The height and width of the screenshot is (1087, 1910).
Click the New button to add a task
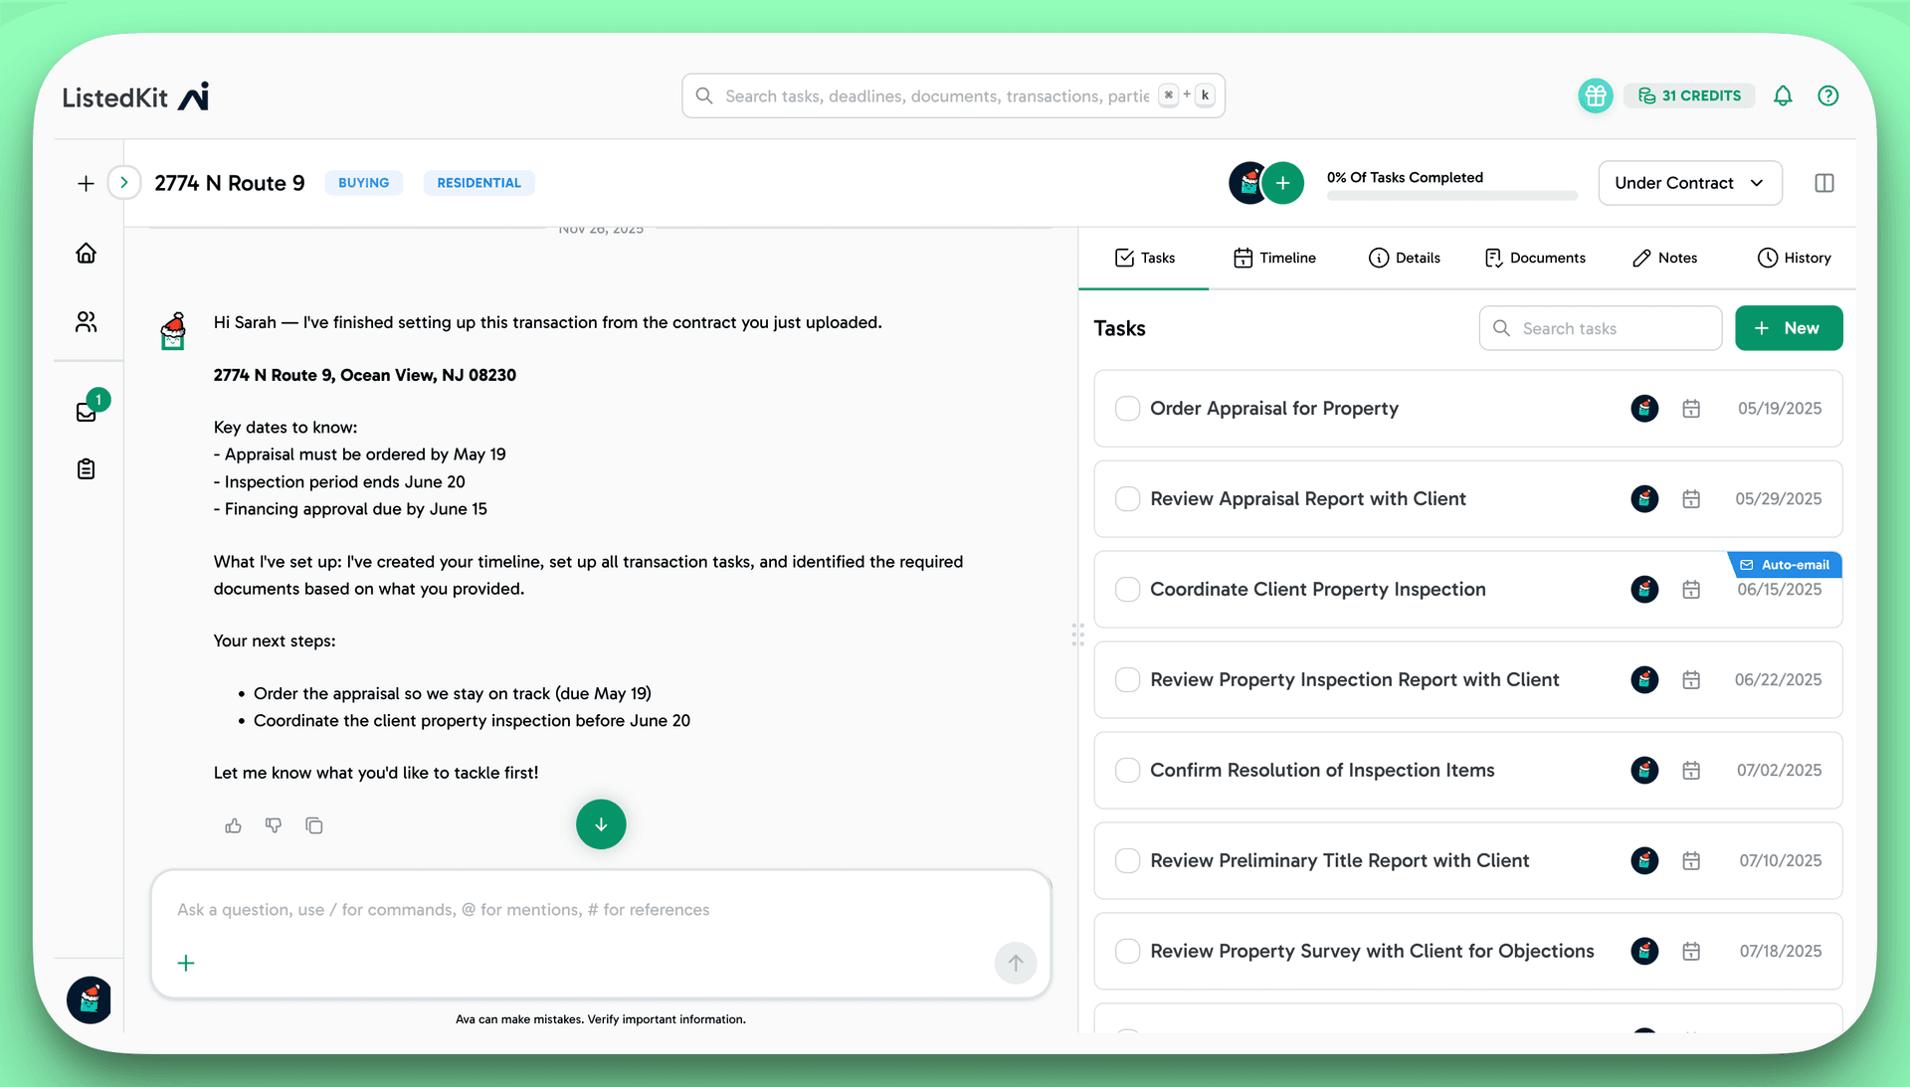pos(1789,328)
